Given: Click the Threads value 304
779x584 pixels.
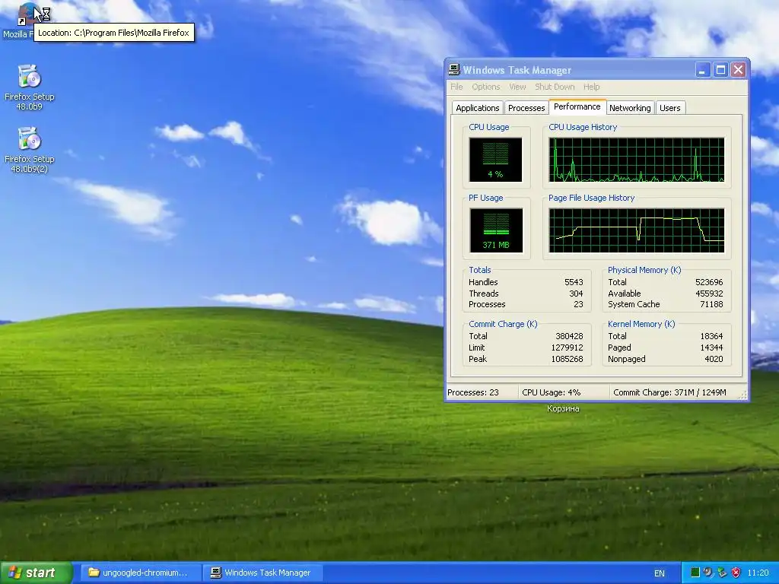Looking at the screenshot, I should [576, 294].
